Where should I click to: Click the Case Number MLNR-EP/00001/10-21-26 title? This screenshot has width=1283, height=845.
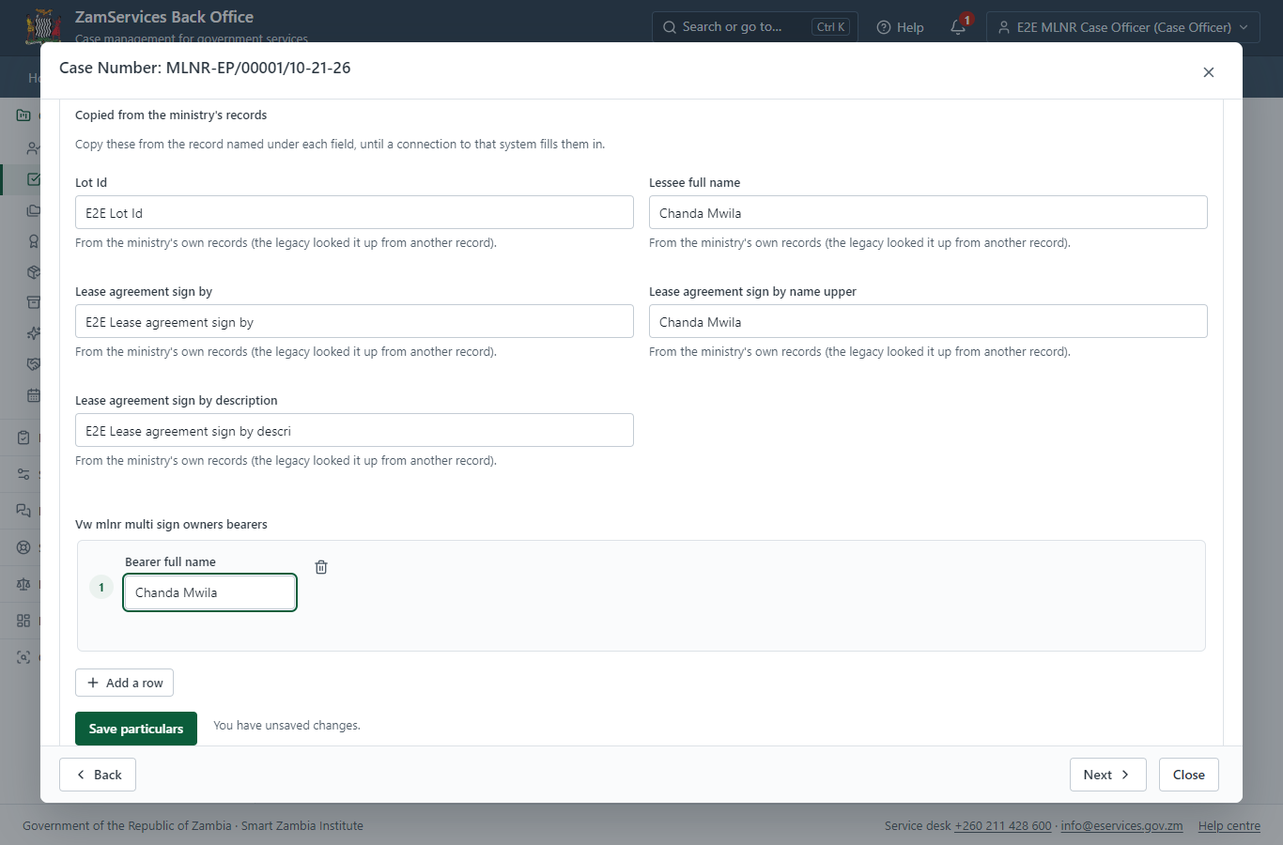point(205,68)
